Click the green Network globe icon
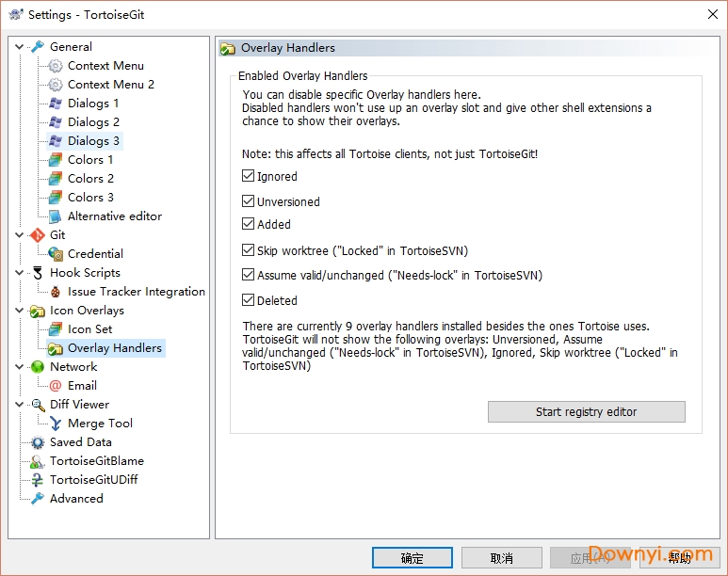The height and width of the screenshot is (576, 728). click(x=38, y=367)
